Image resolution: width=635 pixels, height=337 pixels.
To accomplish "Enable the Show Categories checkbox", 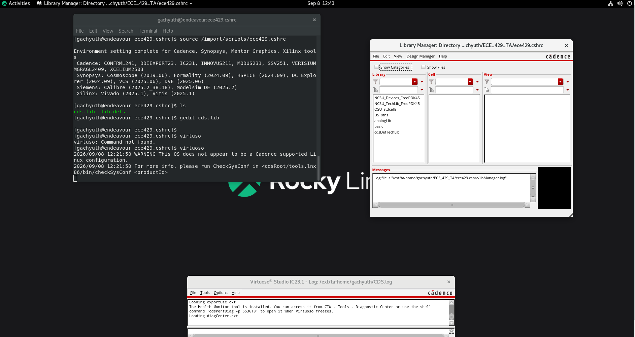I will (377, 67).
